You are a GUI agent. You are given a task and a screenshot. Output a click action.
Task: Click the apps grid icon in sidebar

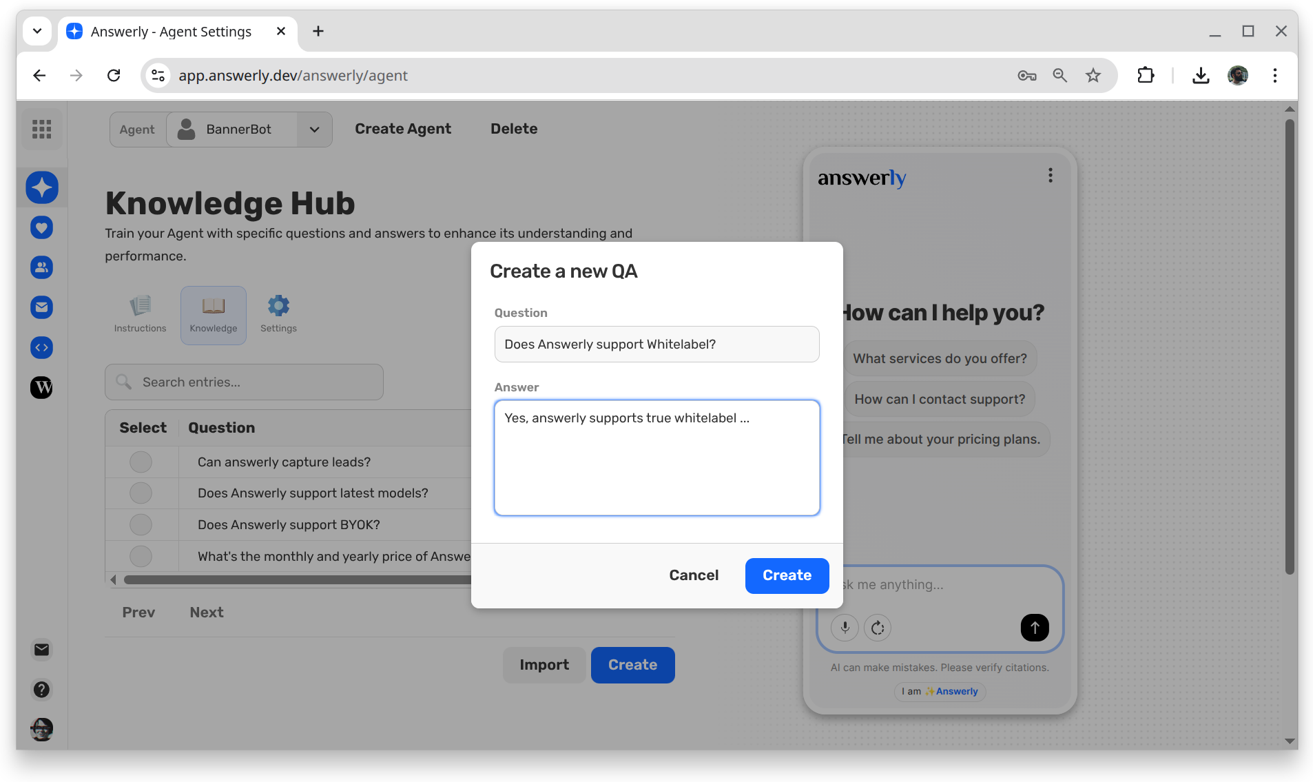41,129
